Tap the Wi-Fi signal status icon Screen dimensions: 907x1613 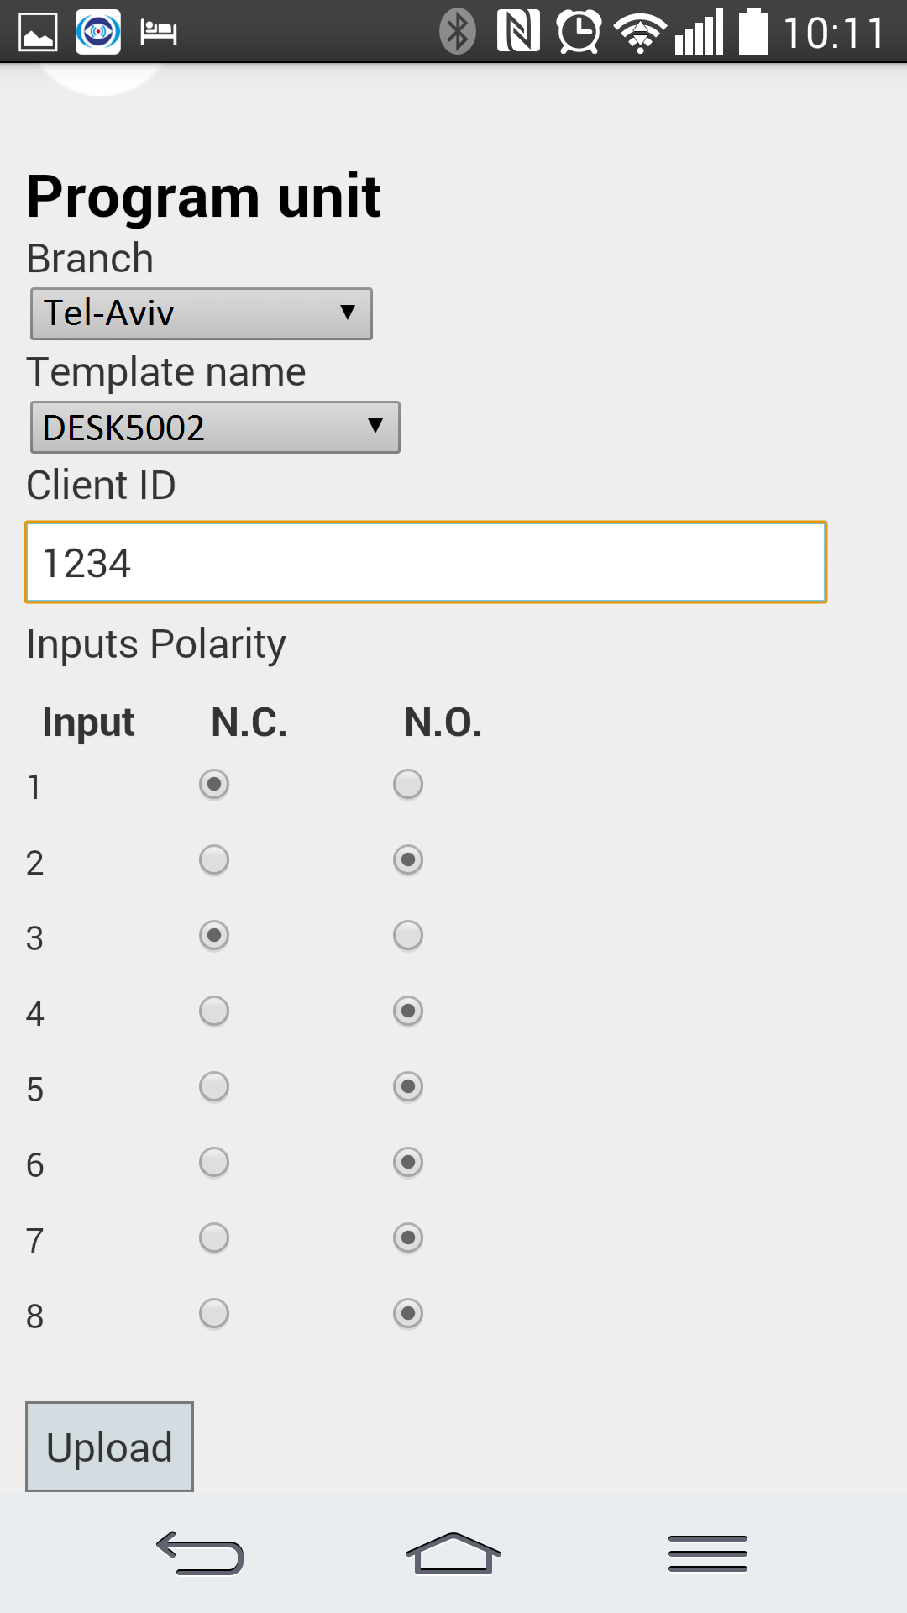(x=640, y=34)
